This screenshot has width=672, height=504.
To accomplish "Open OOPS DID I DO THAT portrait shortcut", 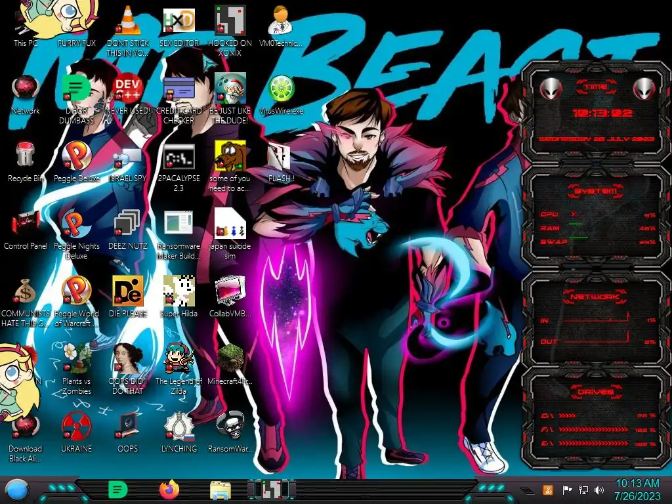I will [x=128, y=369].
